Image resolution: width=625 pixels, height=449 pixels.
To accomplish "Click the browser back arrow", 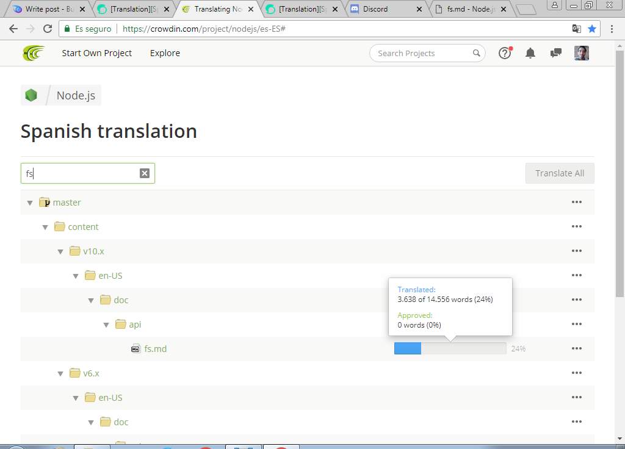I will [x=13, y=29].
